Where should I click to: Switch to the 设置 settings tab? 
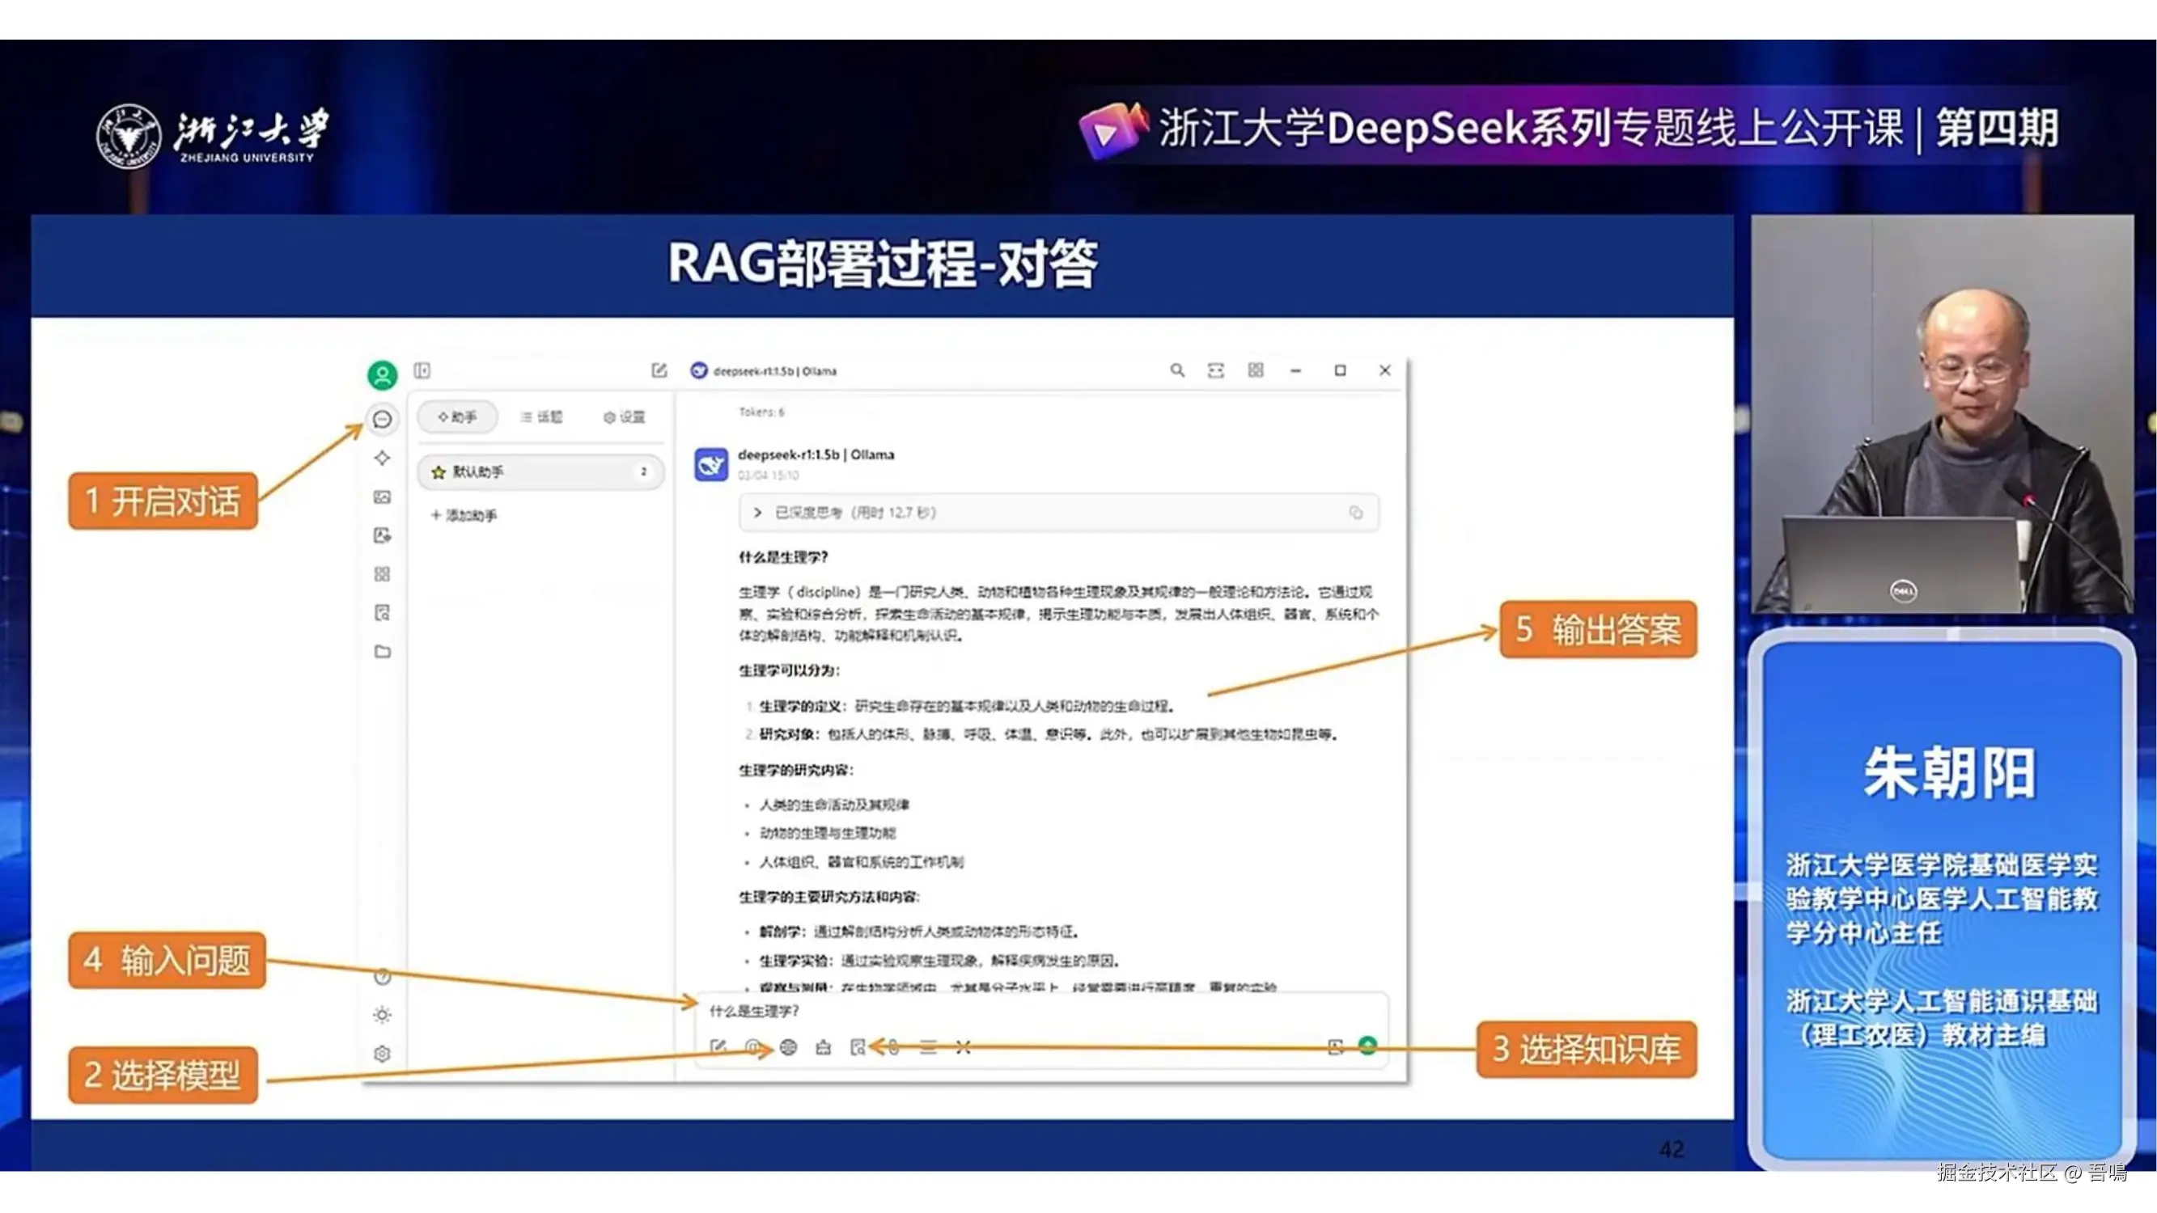625,417
